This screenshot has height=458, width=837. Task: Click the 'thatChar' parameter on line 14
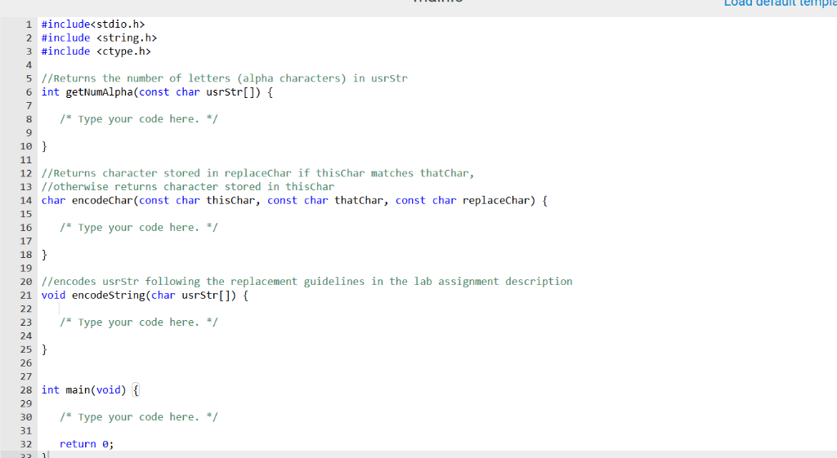359,201
